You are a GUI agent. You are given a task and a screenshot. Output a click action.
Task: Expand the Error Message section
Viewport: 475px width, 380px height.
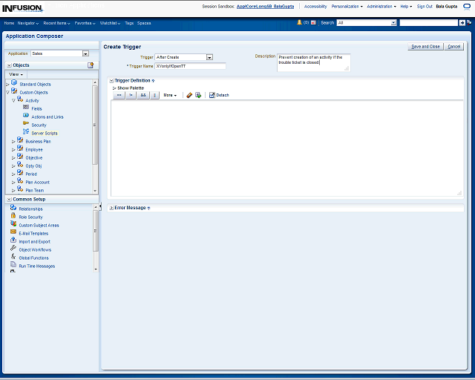111,208
